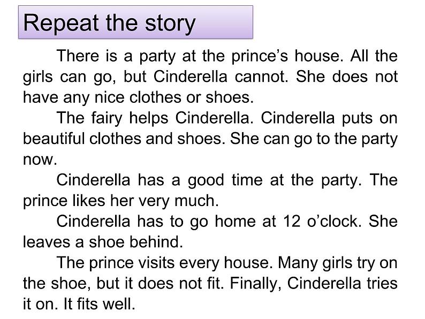Click the 'Repeat the story' title banner
The image size is (425, 319).
(x=135, y=22)
